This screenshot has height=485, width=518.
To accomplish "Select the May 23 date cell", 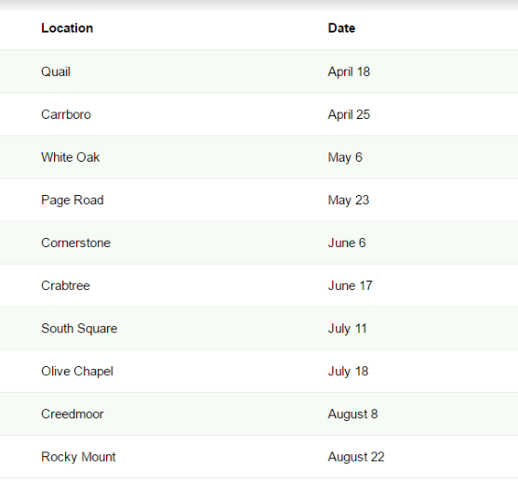I will coord(349,200).
